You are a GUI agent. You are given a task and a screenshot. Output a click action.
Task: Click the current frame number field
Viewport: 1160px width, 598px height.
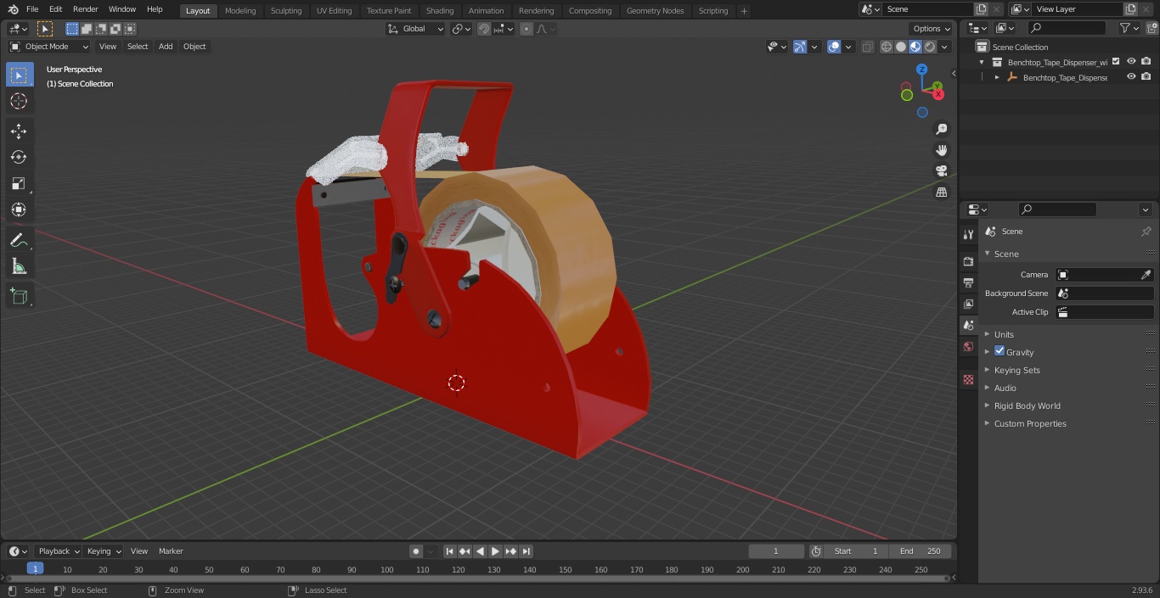776,551
